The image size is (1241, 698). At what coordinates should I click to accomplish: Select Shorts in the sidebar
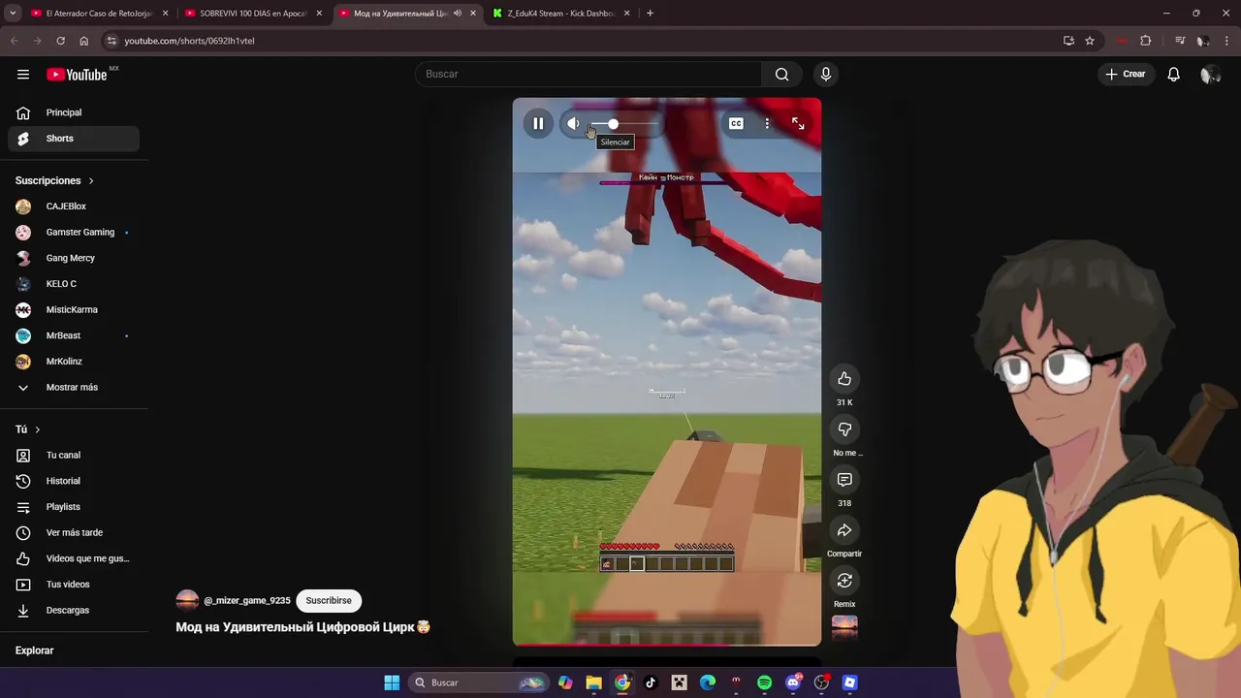click(x=74, y=138)
